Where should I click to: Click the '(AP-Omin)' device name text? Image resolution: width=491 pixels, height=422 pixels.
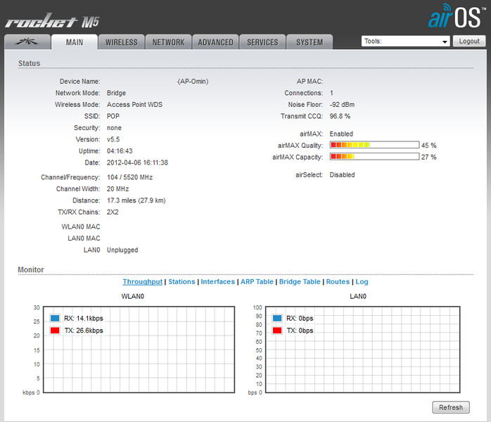click(x=193, y=82)
